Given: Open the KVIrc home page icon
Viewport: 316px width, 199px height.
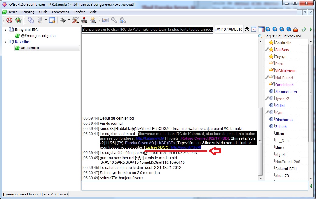Looking at the screenshot, I should click(18, 20).
